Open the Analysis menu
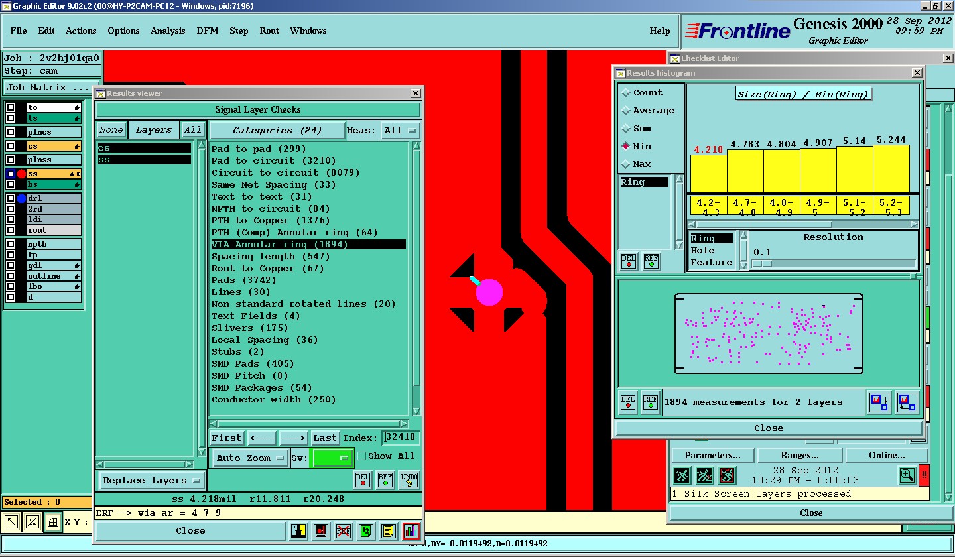Screen dimensions: 955x557 tap(168, 31)
